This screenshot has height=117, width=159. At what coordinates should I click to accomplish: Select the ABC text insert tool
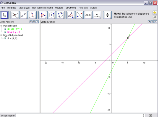point(88,15)
